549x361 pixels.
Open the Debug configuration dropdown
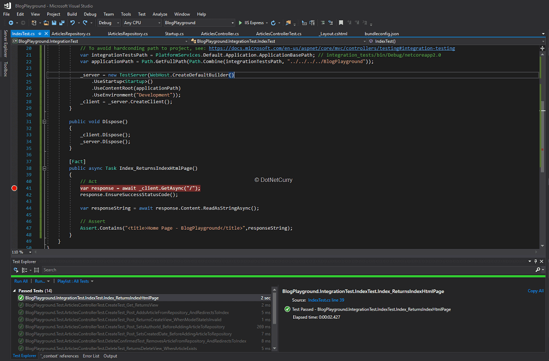tap(109, 23)
